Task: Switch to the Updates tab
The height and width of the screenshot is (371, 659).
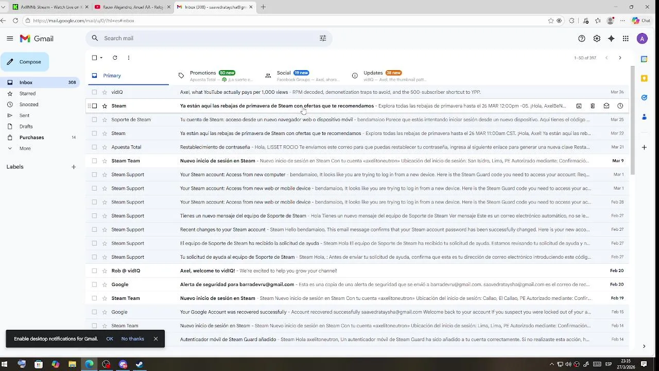Action: (x=389, y=76)
